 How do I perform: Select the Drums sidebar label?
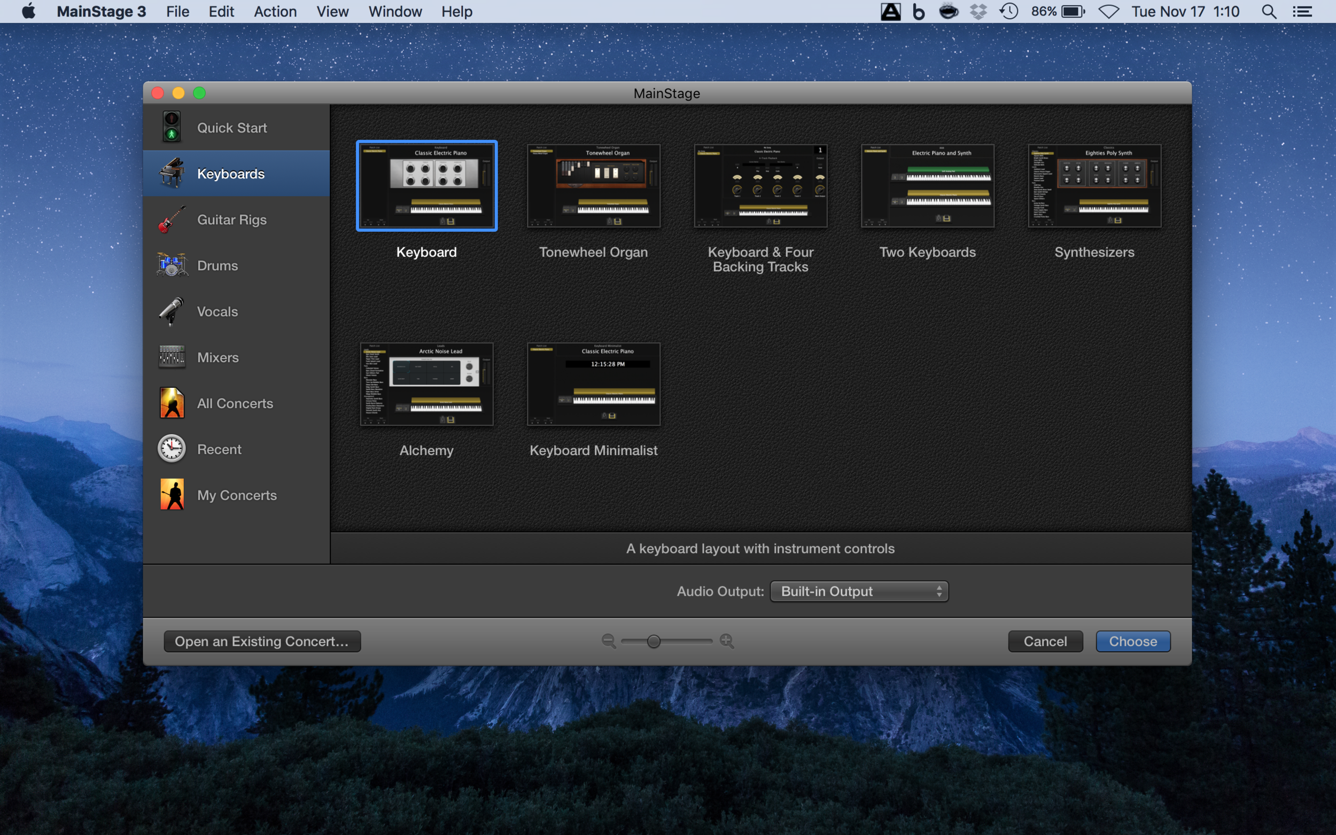(x=218, y=266)
